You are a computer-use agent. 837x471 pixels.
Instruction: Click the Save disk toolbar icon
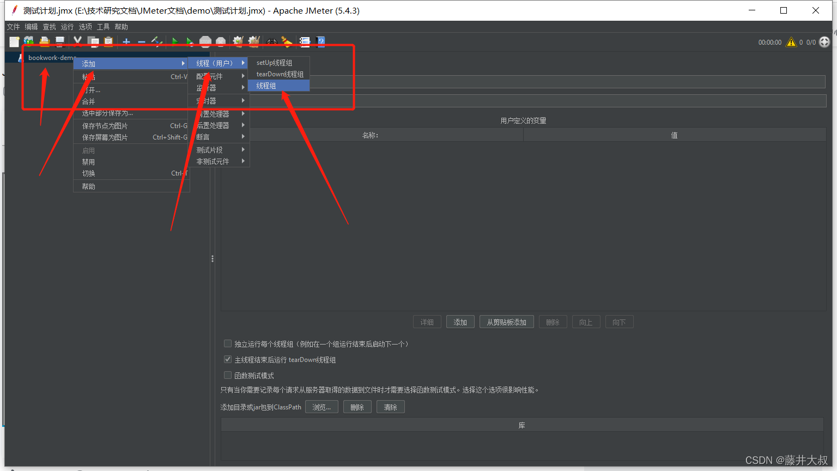click(60, 41)
